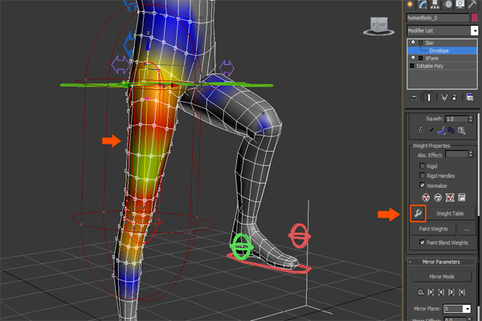Switch to the Modify panel tab
This screenshot has width=482, height=321.
[423, 4]
